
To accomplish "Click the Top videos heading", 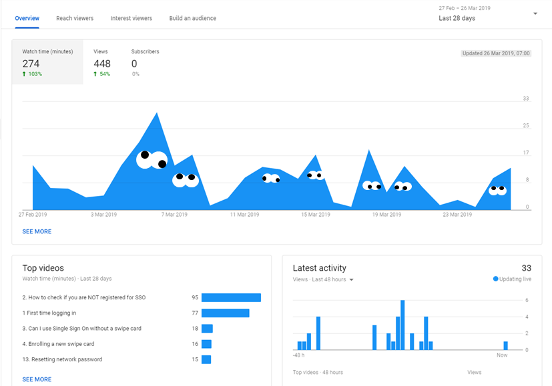I will click(x=43, y=268).
